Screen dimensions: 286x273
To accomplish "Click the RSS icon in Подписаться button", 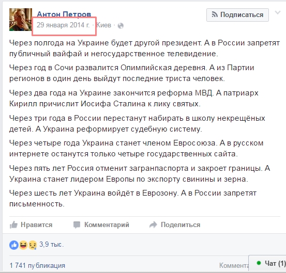I will [x=215, y=14].
